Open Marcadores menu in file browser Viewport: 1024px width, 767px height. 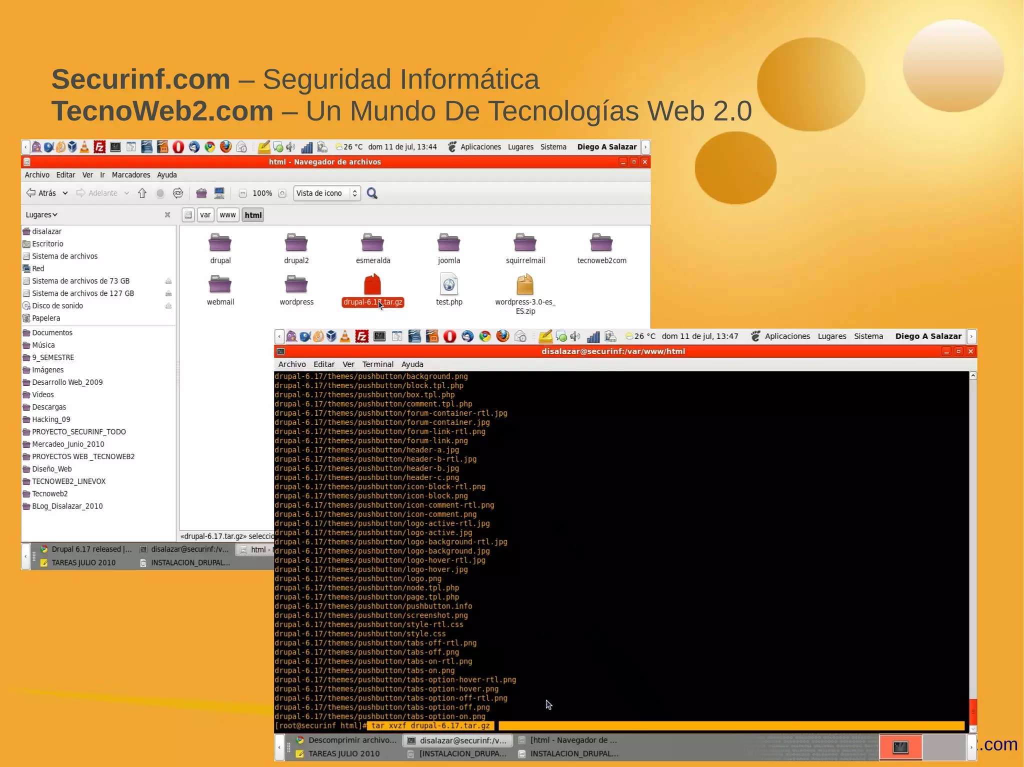(x=131, y=175)
